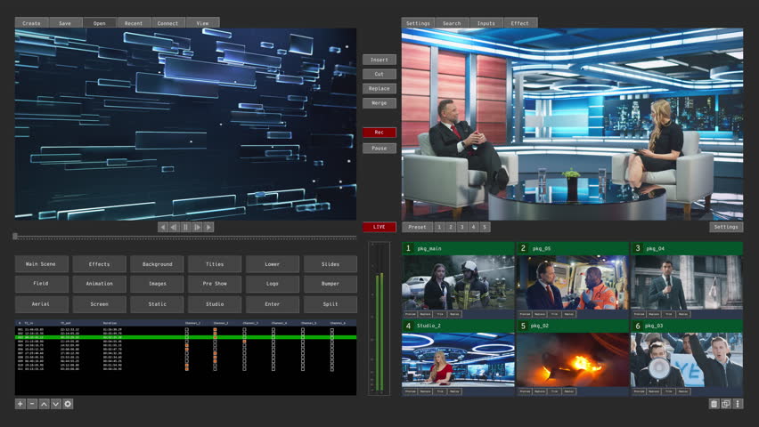Select pkg_03 protest thumbnail
The height and width of the screenshot is (427, 759).
[x=686, y=359]
